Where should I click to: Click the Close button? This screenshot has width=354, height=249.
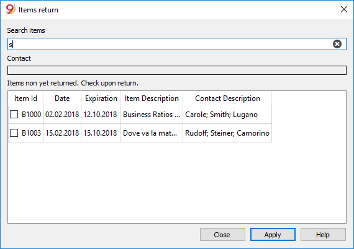click(222, 235)
